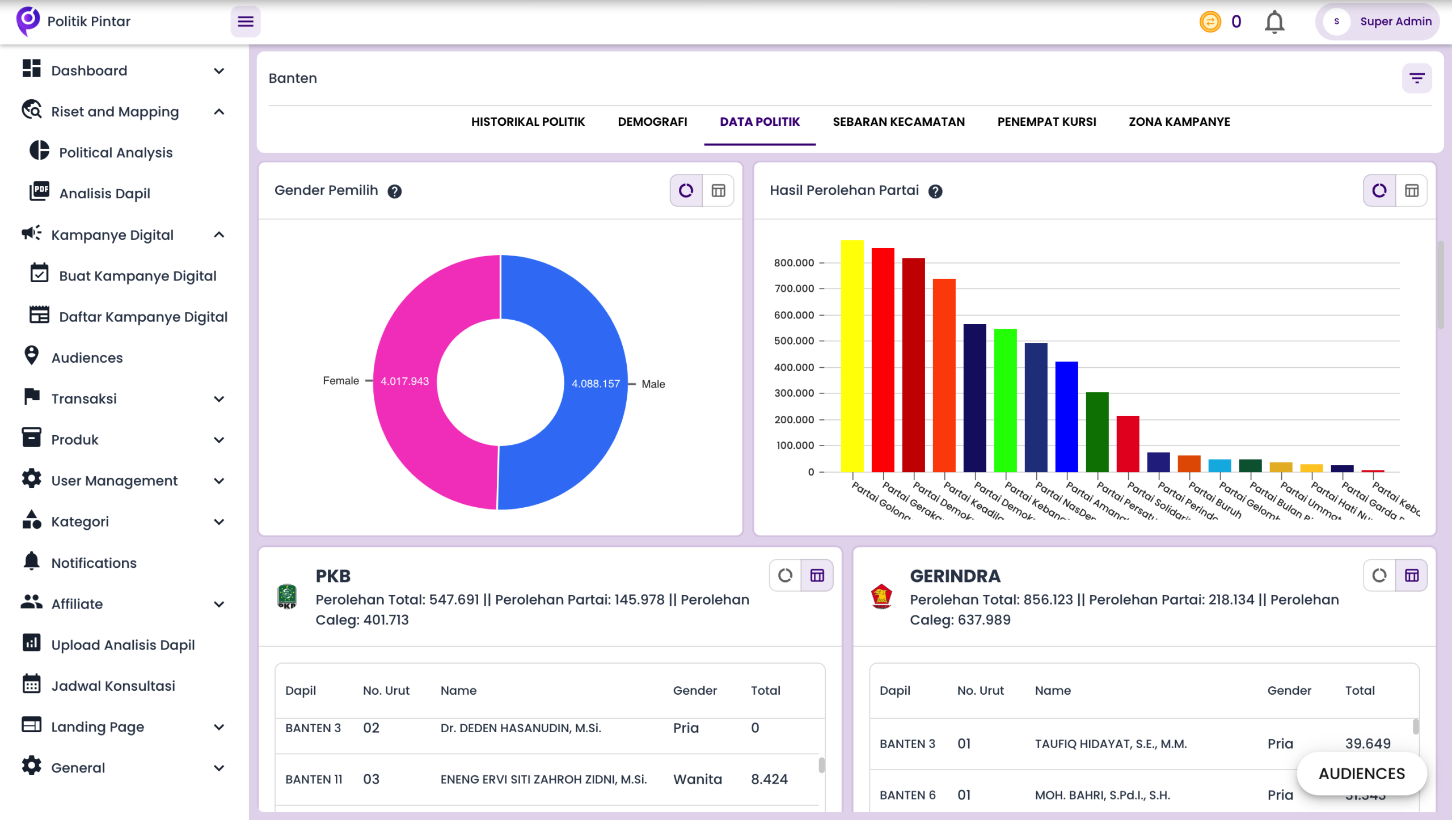Viewport: 1452px width, 820px height.
Task: Open the Super Admin profile menu
Action: tap(1377, 22)
